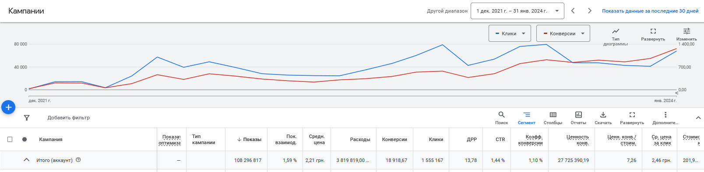
Task: Collapse the chart panel chevron
Action: (x=698, y=118)
